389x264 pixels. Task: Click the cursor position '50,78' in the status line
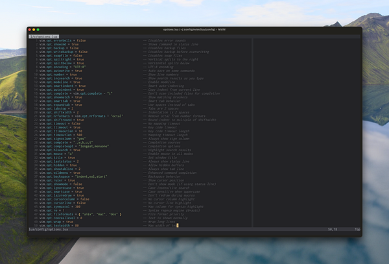click(x=333, y=229)
